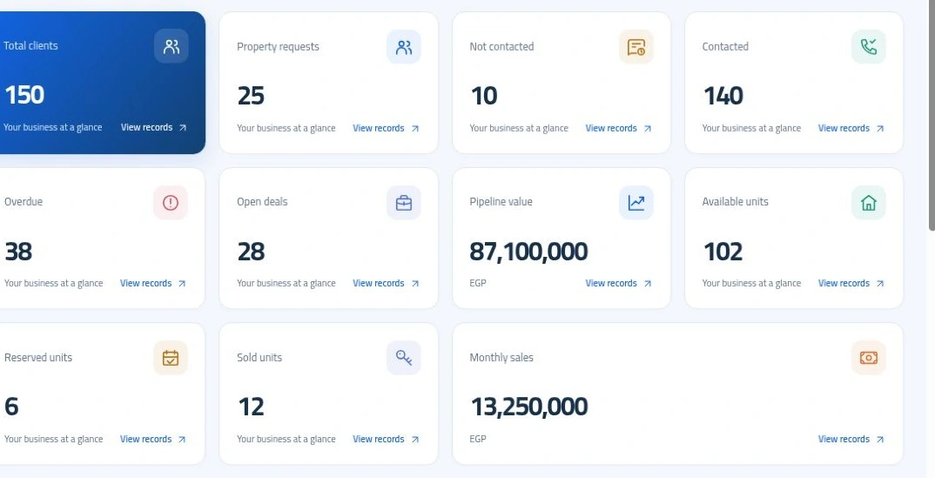Click the Total clients card title

click(31, 46)
